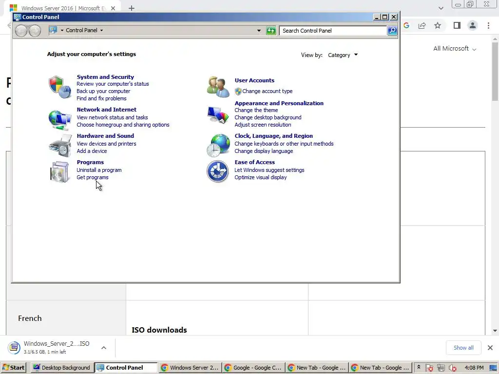Open the Network and Internet globe icon
The image size is (499, 374).
pos(60,120)
